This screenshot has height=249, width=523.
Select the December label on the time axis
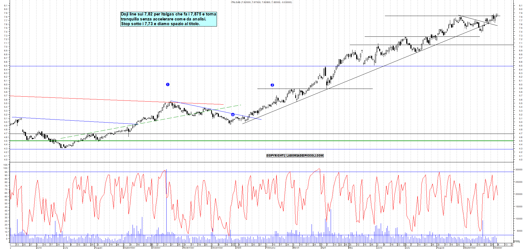[217, 248]
